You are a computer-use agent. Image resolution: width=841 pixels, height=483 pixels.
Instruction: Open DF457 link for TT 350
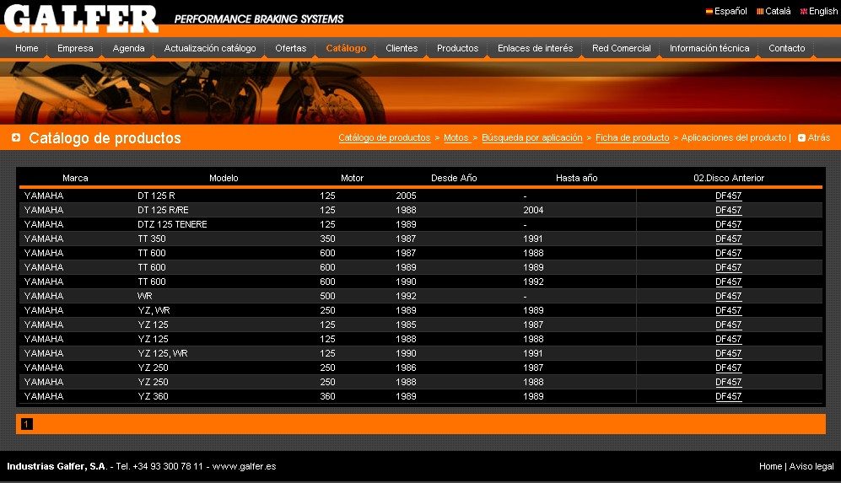coord(728,239)
